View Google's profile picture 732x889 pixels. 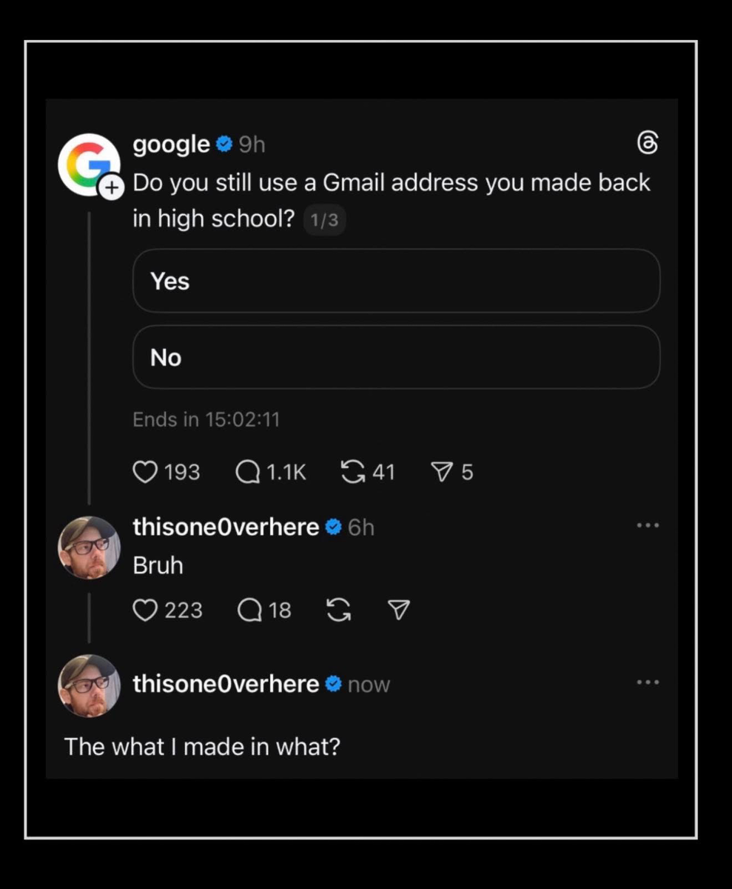pyautogui.click(x=87, y=163)
